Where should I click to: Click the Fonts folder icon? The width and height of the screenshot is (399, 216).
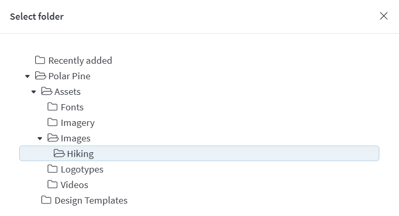52,107
